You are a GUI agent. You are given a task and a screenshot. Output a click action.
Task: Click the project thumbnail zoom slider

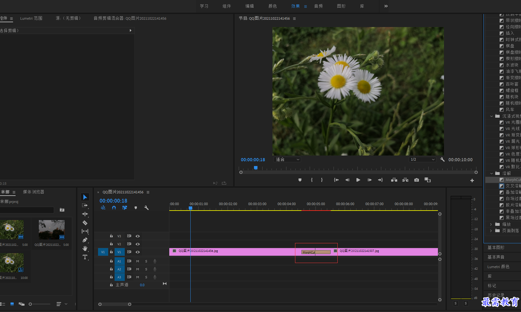[30, 304]
